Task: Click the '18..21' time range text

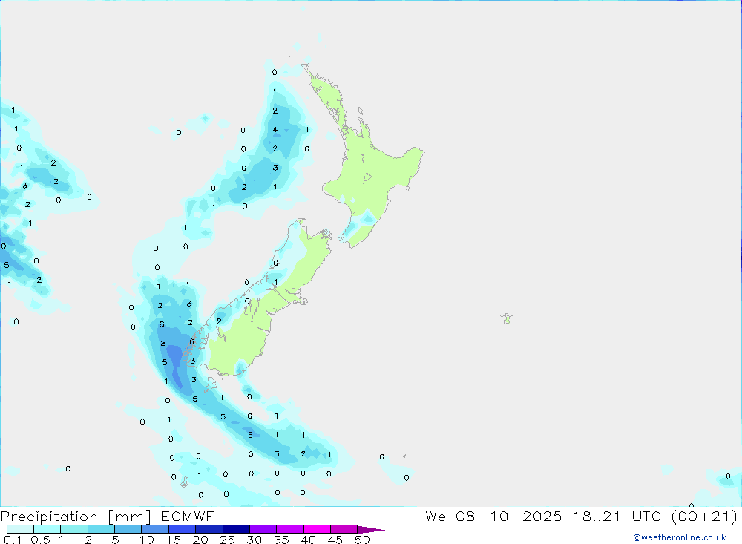Action: [x=597, y=516]
